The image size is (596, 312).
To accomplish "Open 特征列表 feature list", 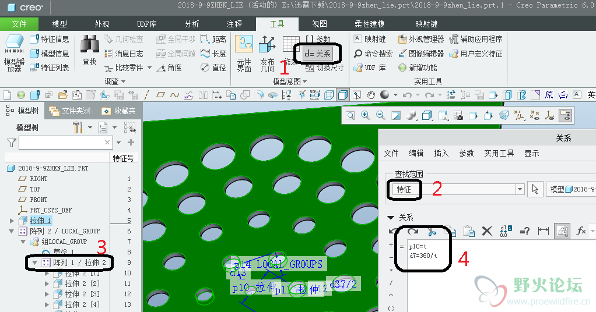I will [x=50, y=68].
